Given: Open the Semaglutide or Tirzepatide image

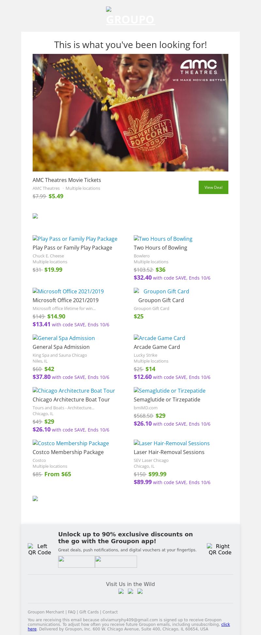Looking at the screenshot, I should [x=170, y=391].
